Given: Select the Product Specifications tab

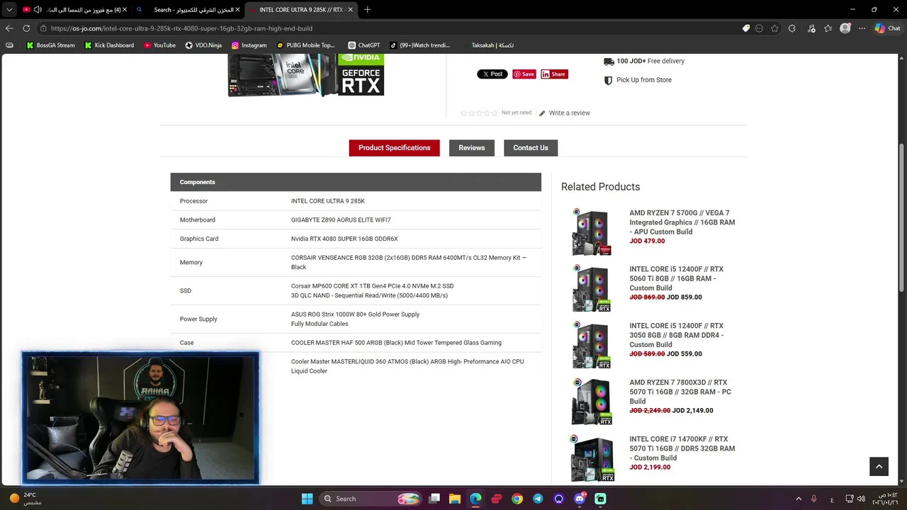Looking at the screenshot, I should (394, 148).
